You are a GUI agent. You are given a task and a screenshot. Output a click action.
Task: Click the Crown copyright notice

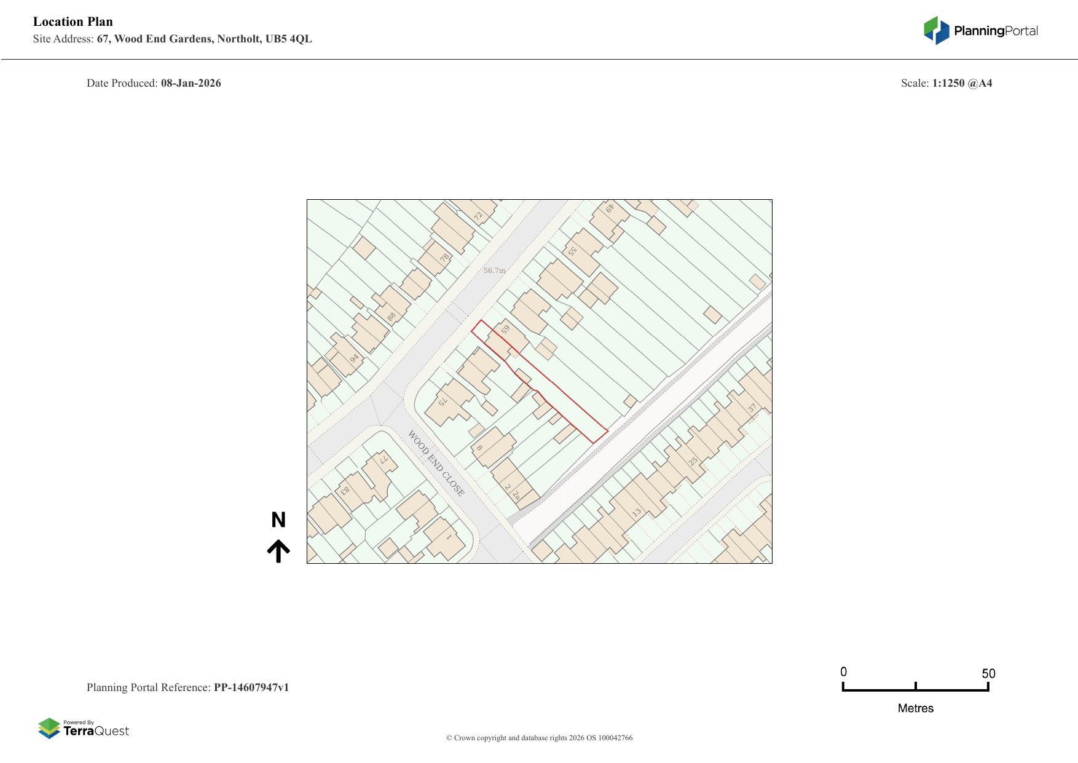(x=539, y=738)
